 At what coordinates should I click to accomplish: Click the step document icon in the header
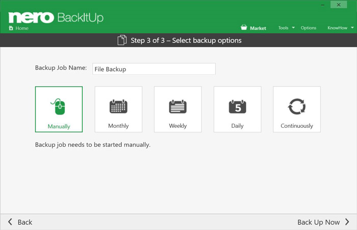[122, 40]
